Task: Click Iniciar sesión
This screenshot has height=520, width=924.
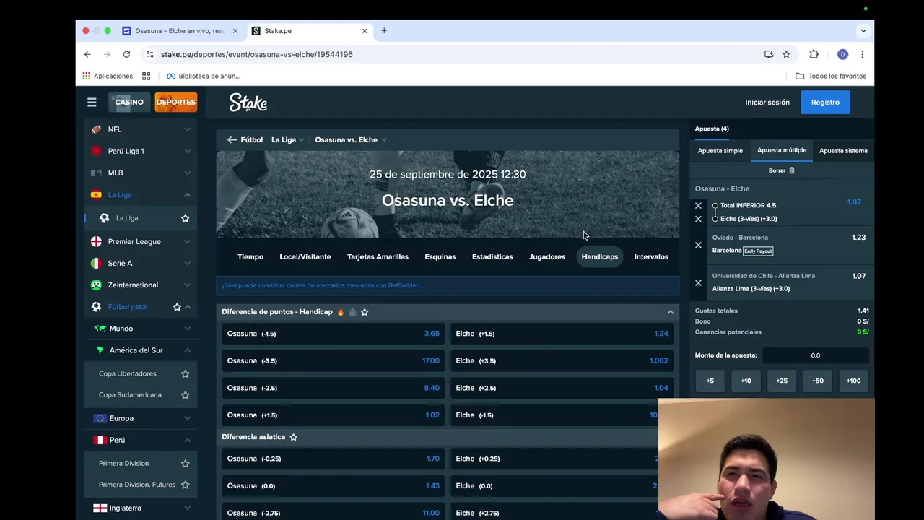Action: [x=767, y=103]
